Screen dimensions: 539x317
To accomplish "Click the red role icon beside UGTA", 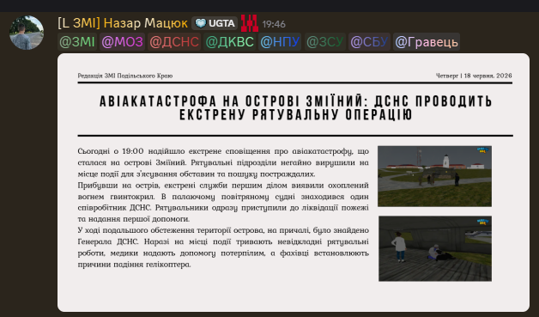I will pyautogui.click(x=250, y=23).
